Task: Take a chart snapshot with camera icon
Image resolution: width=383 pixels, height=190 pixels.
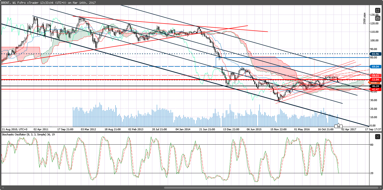Action: [x=378, y=18]
